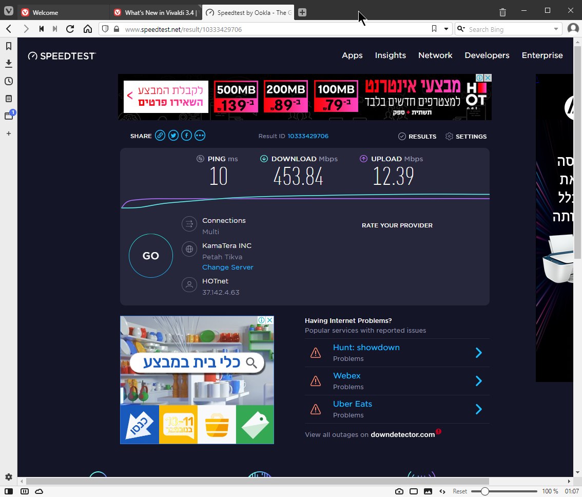Toggle tab tiling in status bar
Viewport: 582px width, 497px height.
point(25,491)
